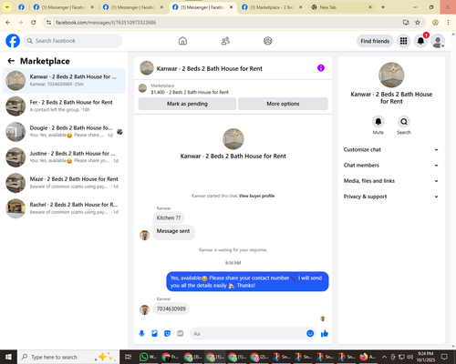
Task: Open the Facebook menu grid icon
Action: click(403, 41)
